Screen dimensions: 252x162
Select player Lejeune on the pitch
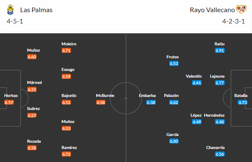pos(217,76)
